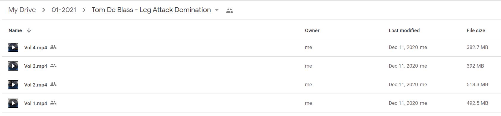Open the Vol 4.mp4 video thumbnail
Image resolution: width=501 pixels, height=116 pixels.
pos(13,47)
